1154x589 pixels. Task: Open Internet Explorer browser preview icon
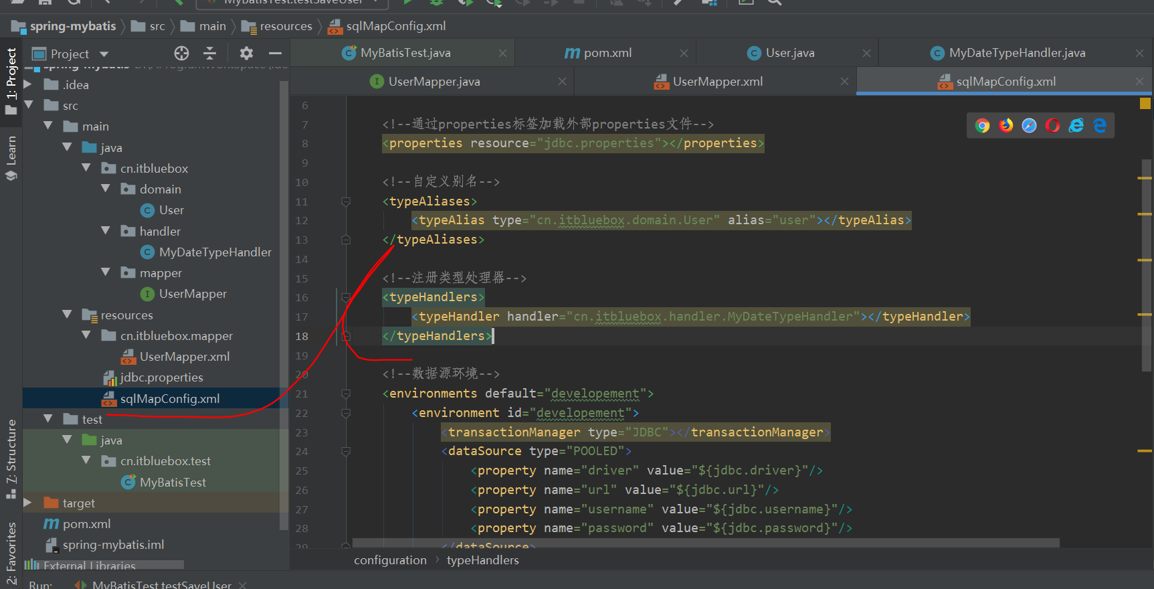(x=1076, y=126)
